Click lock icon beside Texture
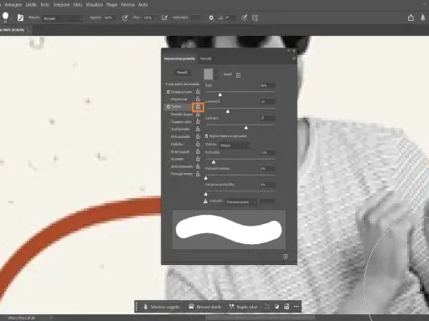Image resolution: width=429 pixels, height=321 pixels. pyautogui.click(x=198, y=107)
